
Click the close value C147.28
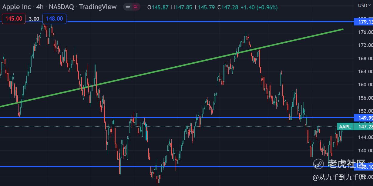click(228, 7)
